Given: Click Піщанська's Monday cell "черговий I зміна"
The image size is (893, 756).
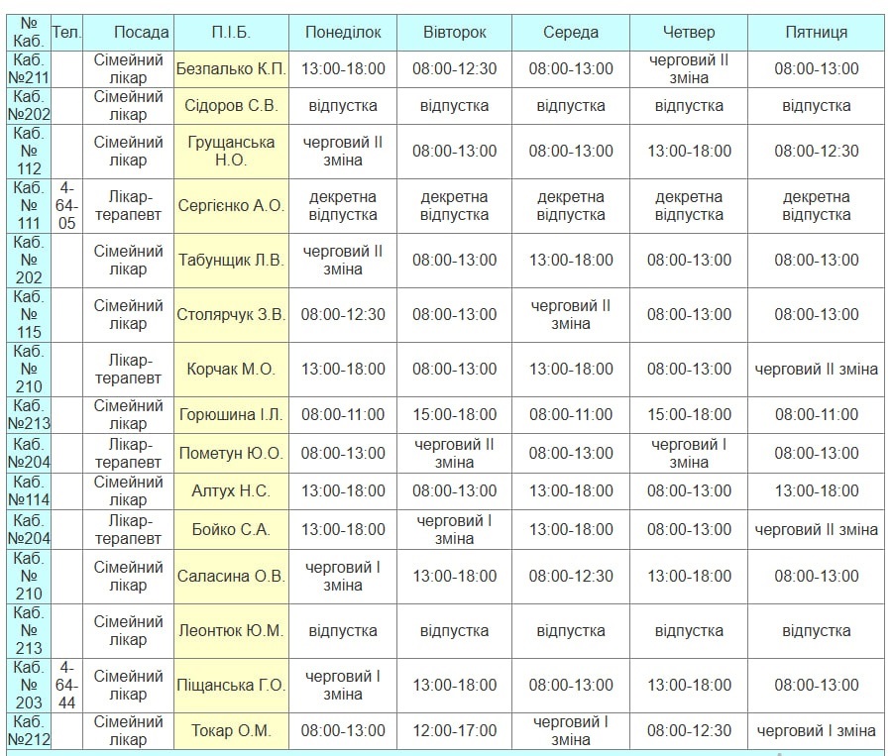Looking at the screenshot, I should (343, 686).
